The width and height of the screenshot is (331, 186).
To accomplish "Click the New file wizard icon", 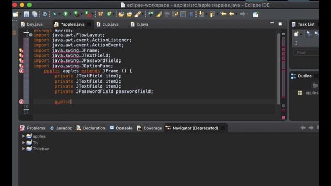I will point(16,14).
